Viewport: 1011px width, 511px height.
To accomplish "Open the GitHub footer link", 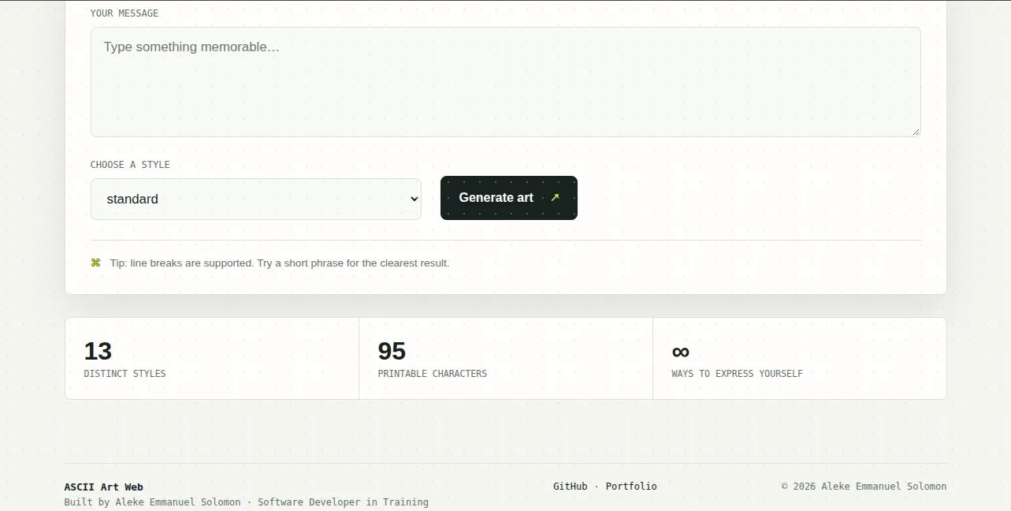I will click(571, 487).
